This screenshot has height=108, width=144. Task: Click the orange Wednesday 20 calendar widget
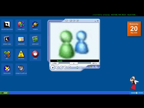coord(134,29)
